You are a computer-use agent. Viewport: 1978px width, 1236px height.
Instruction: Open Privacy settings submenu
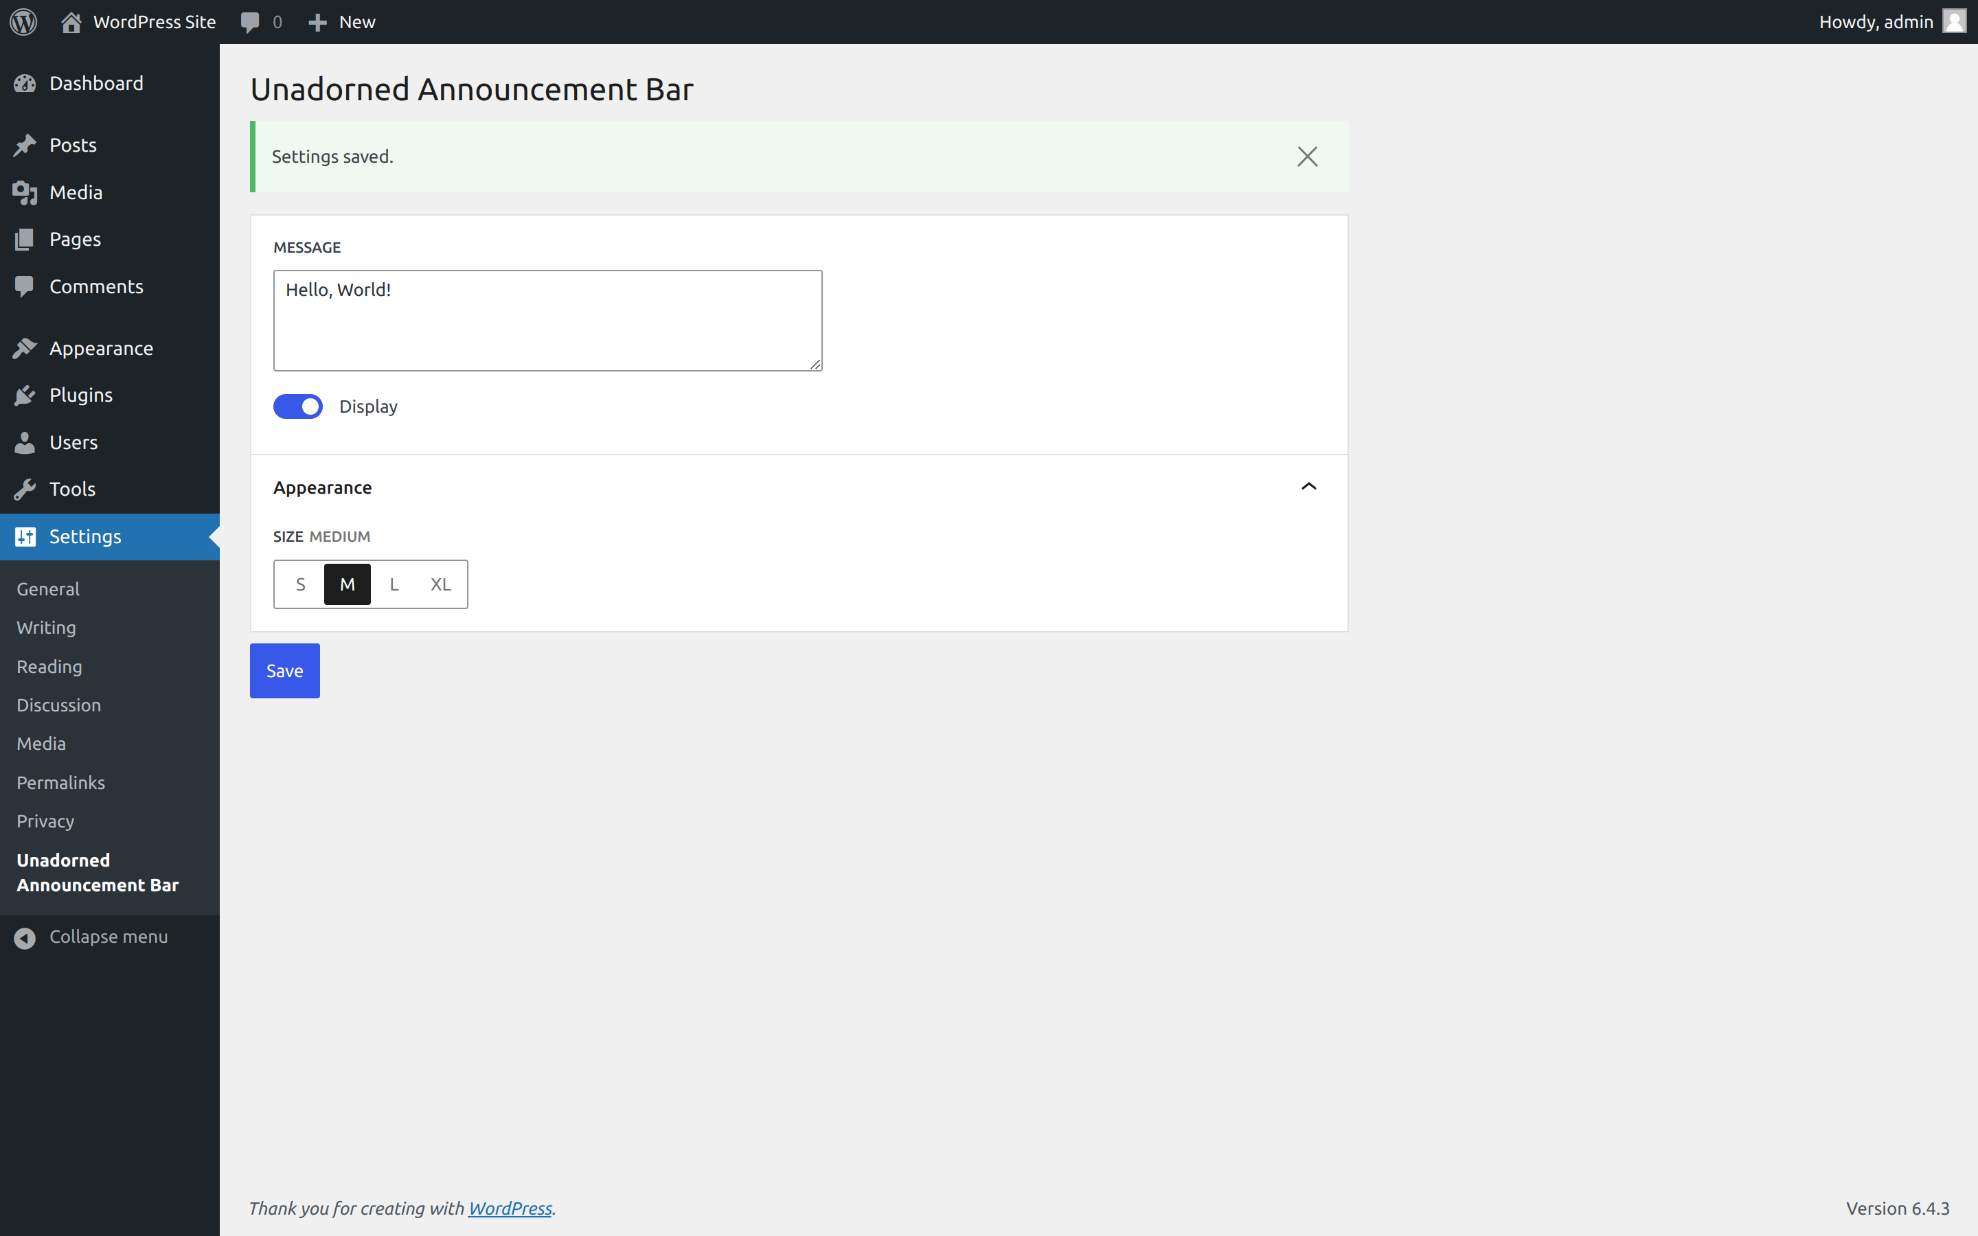(x=45, y=821)
